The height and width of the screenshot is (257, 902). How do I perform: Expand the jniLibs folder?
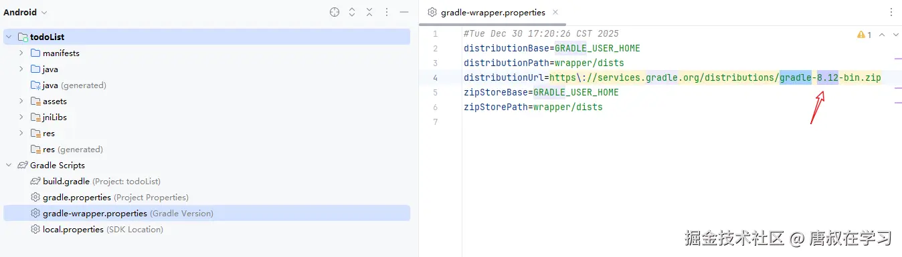21,117
